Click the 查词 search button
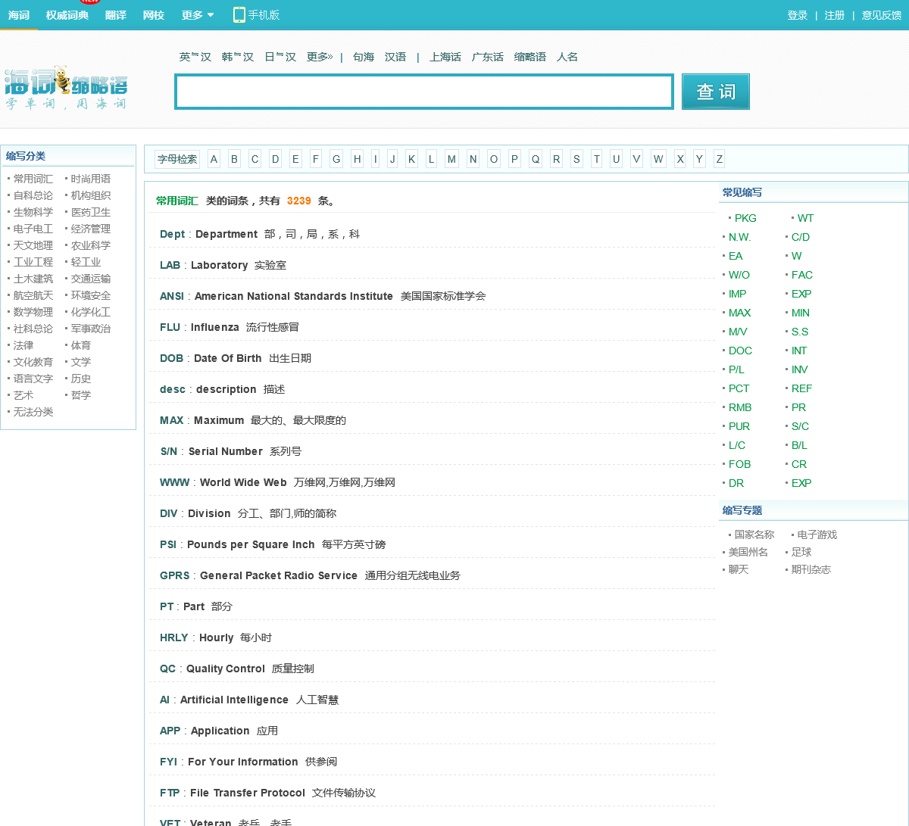The height and width of the screenshot is (826, 909). (x=716, y=92)
